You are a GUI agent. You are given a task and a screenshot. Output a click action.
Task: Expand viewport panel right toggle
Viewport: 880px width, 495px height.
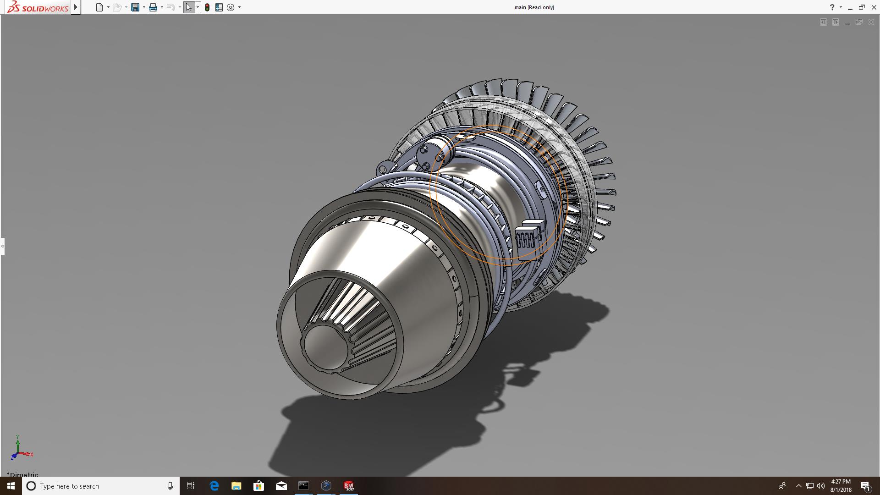coord(836,22)
